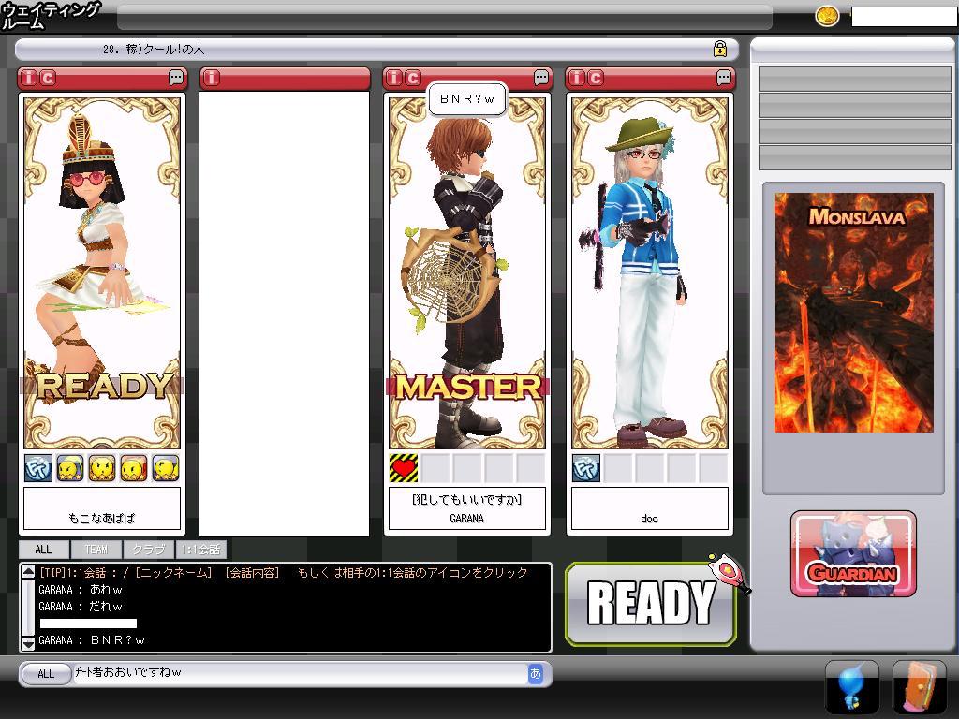The height and width of the screenshot is (719, 959).
Task: Switch to the TEAM chat tab
Action: click(96, 550)
